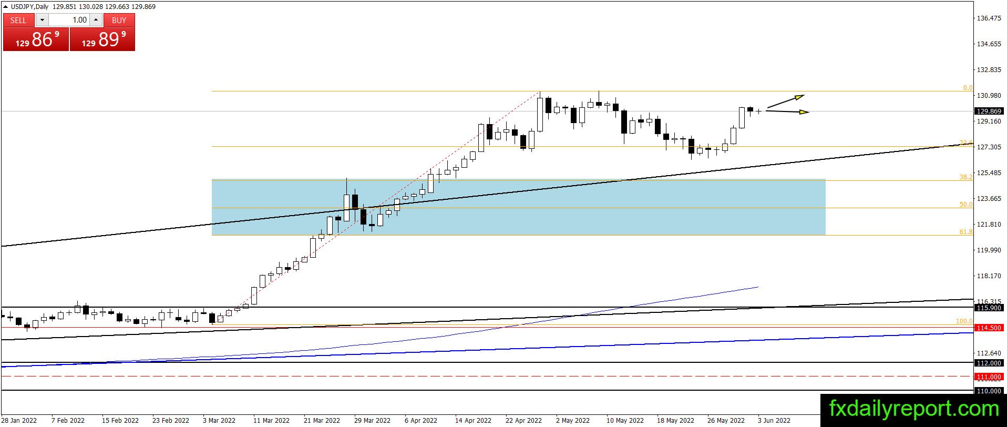Click the 7 Feb 2022 date label
This screenshot has width=1007, height=427.
68,421
